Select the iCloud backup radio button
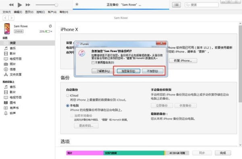Image resolution: width=242 pixels, height=159 pixels. tap(67, 95)
